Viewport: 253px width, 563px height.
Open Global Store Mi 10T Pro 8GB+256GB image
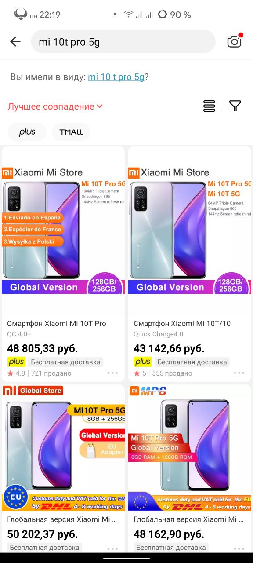click(x=63, y=448)
